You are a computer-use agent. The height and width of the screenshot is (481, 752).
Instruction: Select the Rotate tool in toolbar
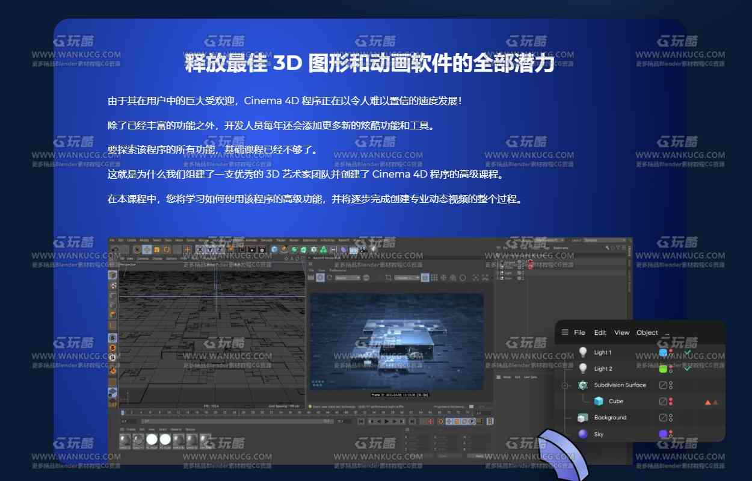point(167,249)
